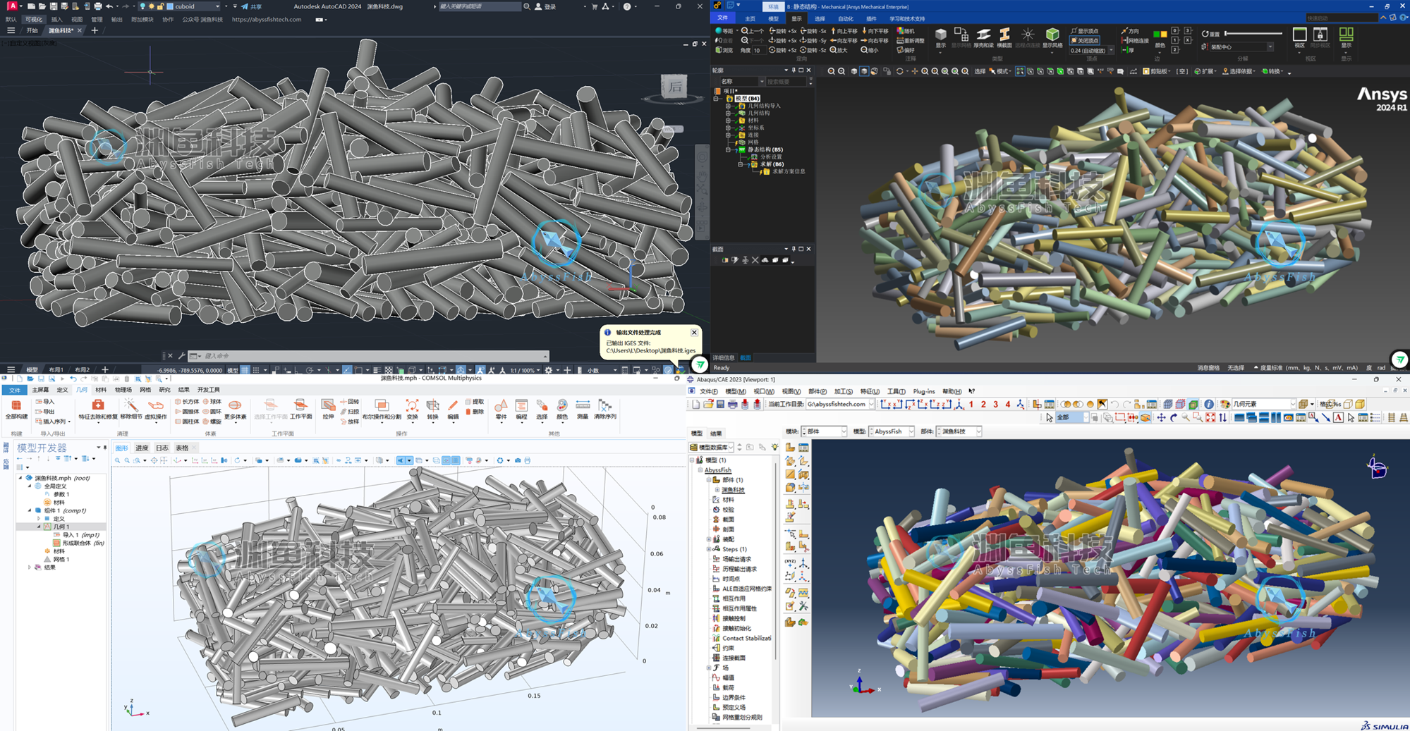1410x731 pixels.
Task: Click the Extrude tool in COMSOL ribbon
Action: [328, 405]
